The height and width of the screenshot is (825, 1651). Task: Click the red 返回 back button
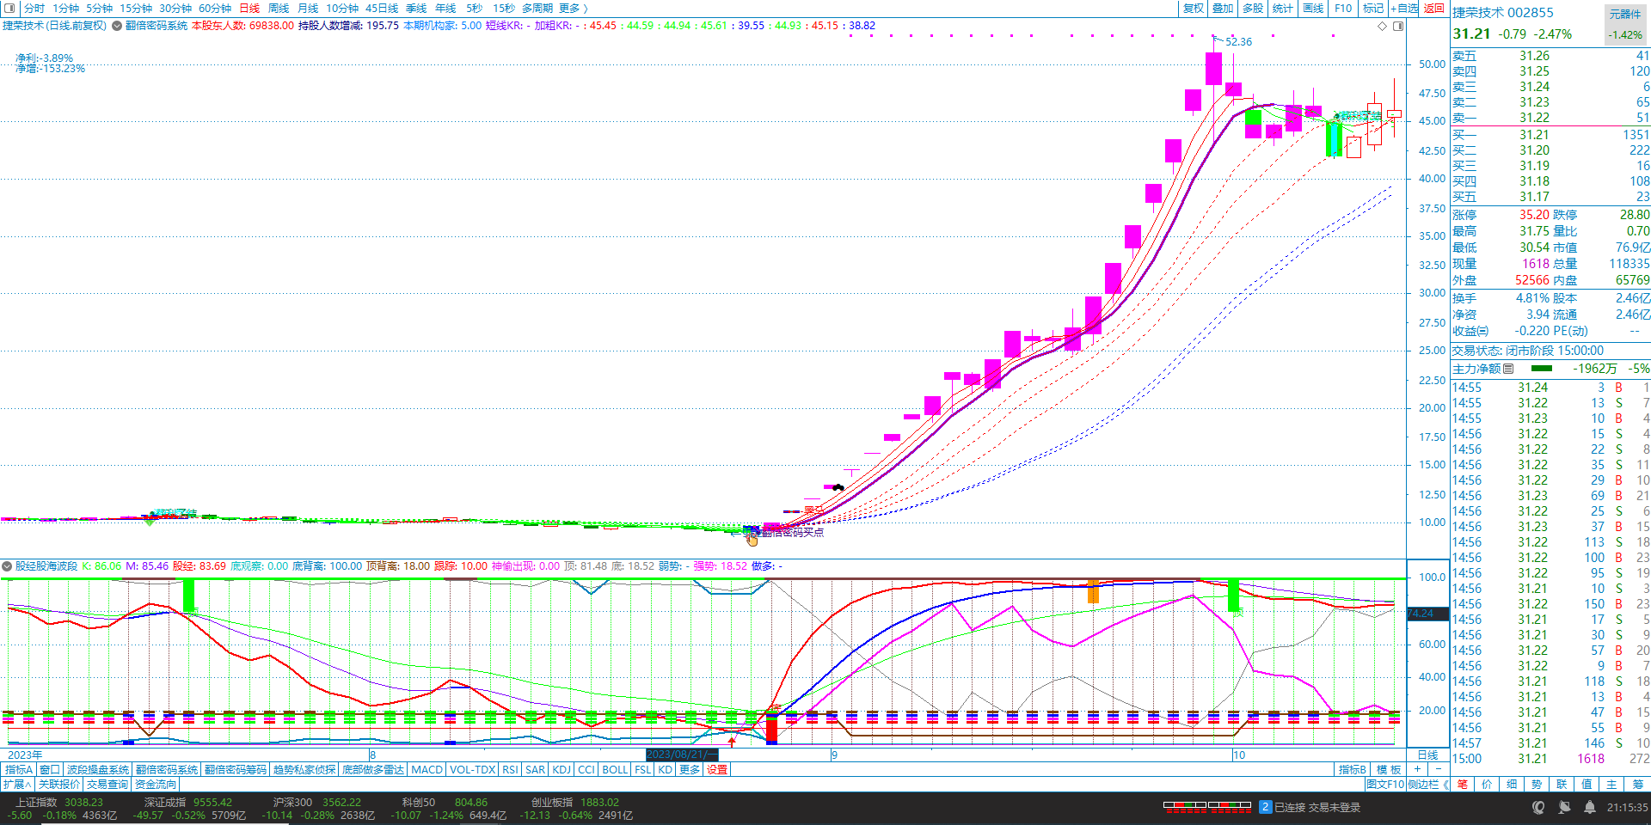tap(1434, 9)
